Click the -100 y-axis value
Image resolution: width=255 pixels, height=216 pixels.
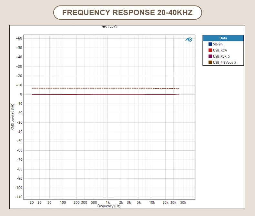19,188
